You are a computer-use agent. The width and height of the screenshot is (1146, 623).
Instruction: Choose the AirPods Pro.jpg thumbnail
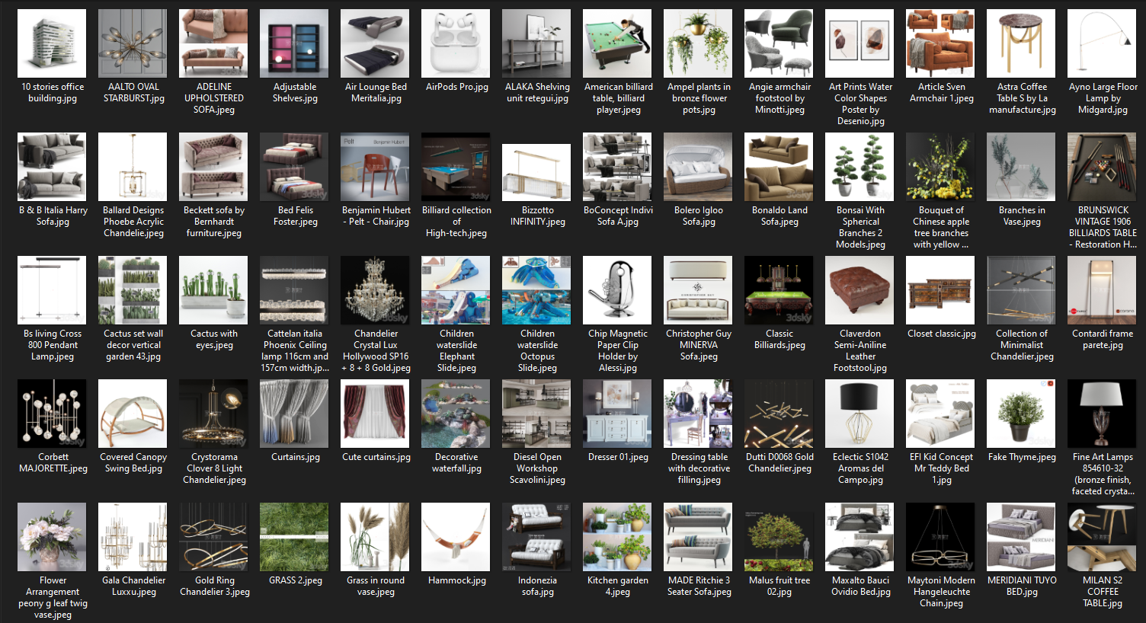(456, 43)
